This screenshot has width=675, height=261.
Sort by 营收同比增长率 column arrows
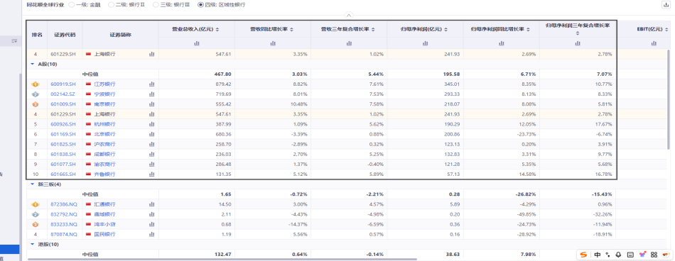[292, 30]
